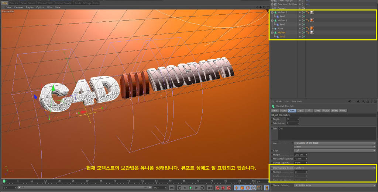Viewport: 378px width, 192px height.
Task: Open the Display viewport menu
Action: tap(30, 7)
